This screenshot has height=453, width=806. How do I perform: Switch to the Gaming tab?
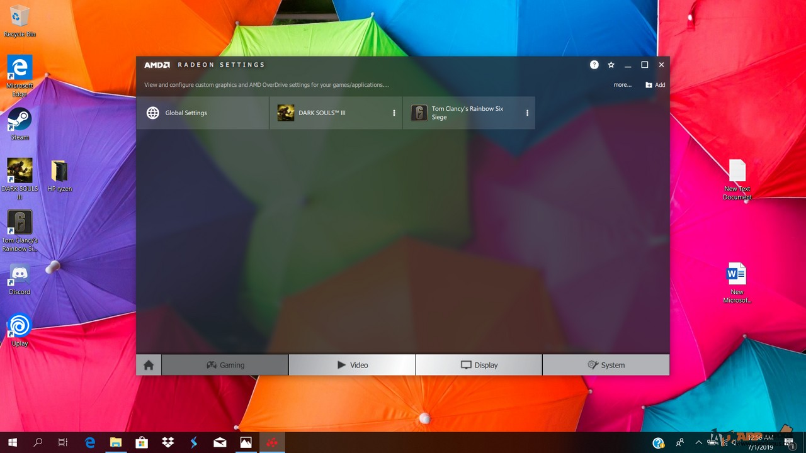click(x=225, y=365)
